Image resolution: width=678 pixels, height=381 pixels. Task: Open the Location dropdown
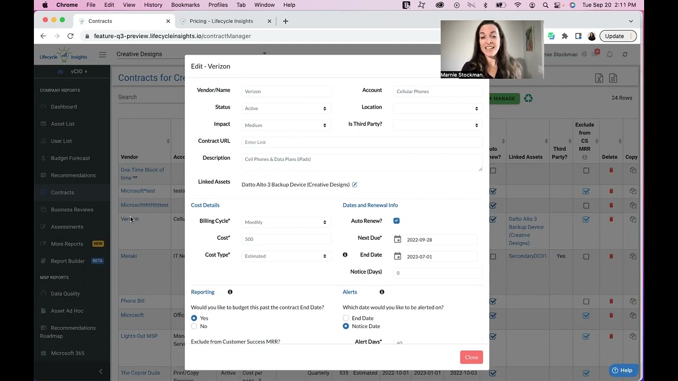point(438,108)
